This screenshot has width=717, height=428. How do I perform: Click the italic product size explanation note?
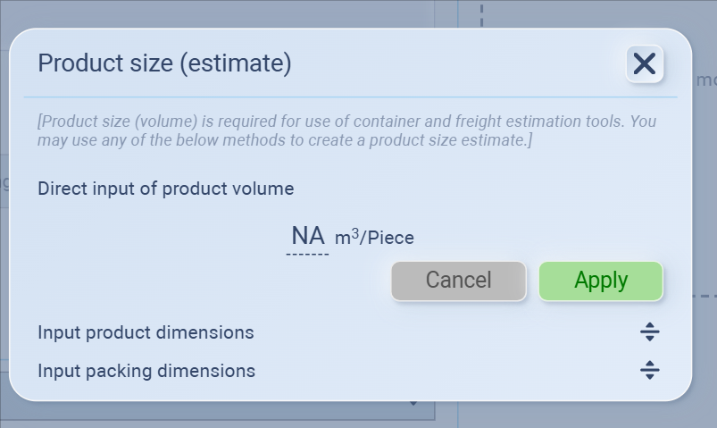tap(346, 130)
